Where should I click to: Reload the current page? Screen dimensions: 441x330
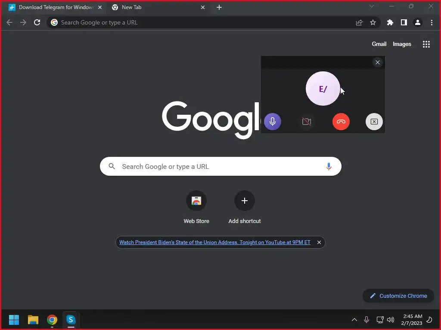point(37,22)
